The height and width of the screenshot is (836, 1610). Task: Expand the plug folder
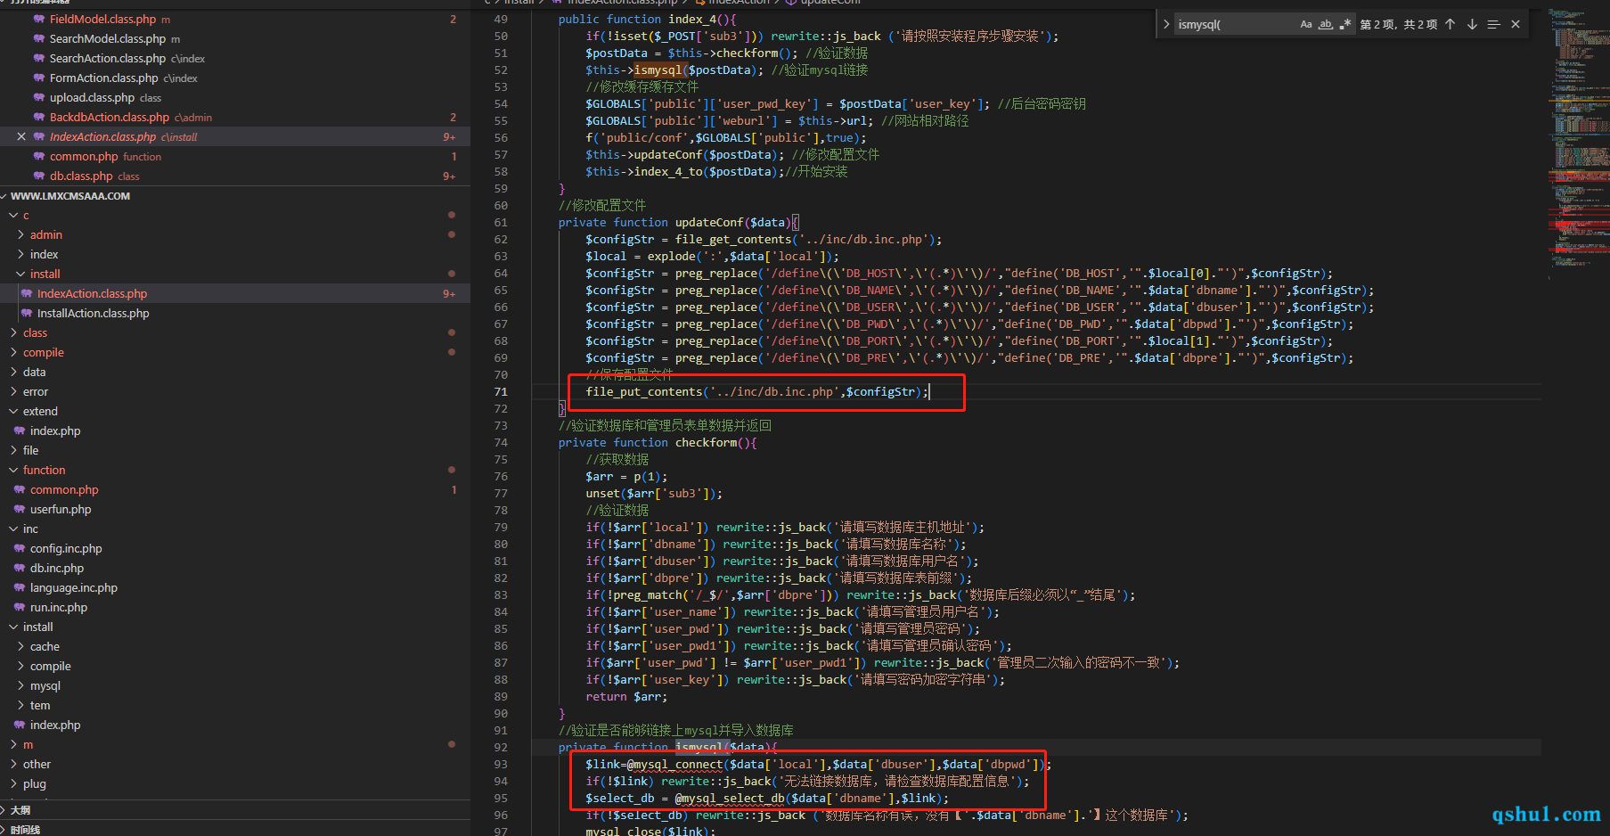pyautogui.click(x=13, y=783)
